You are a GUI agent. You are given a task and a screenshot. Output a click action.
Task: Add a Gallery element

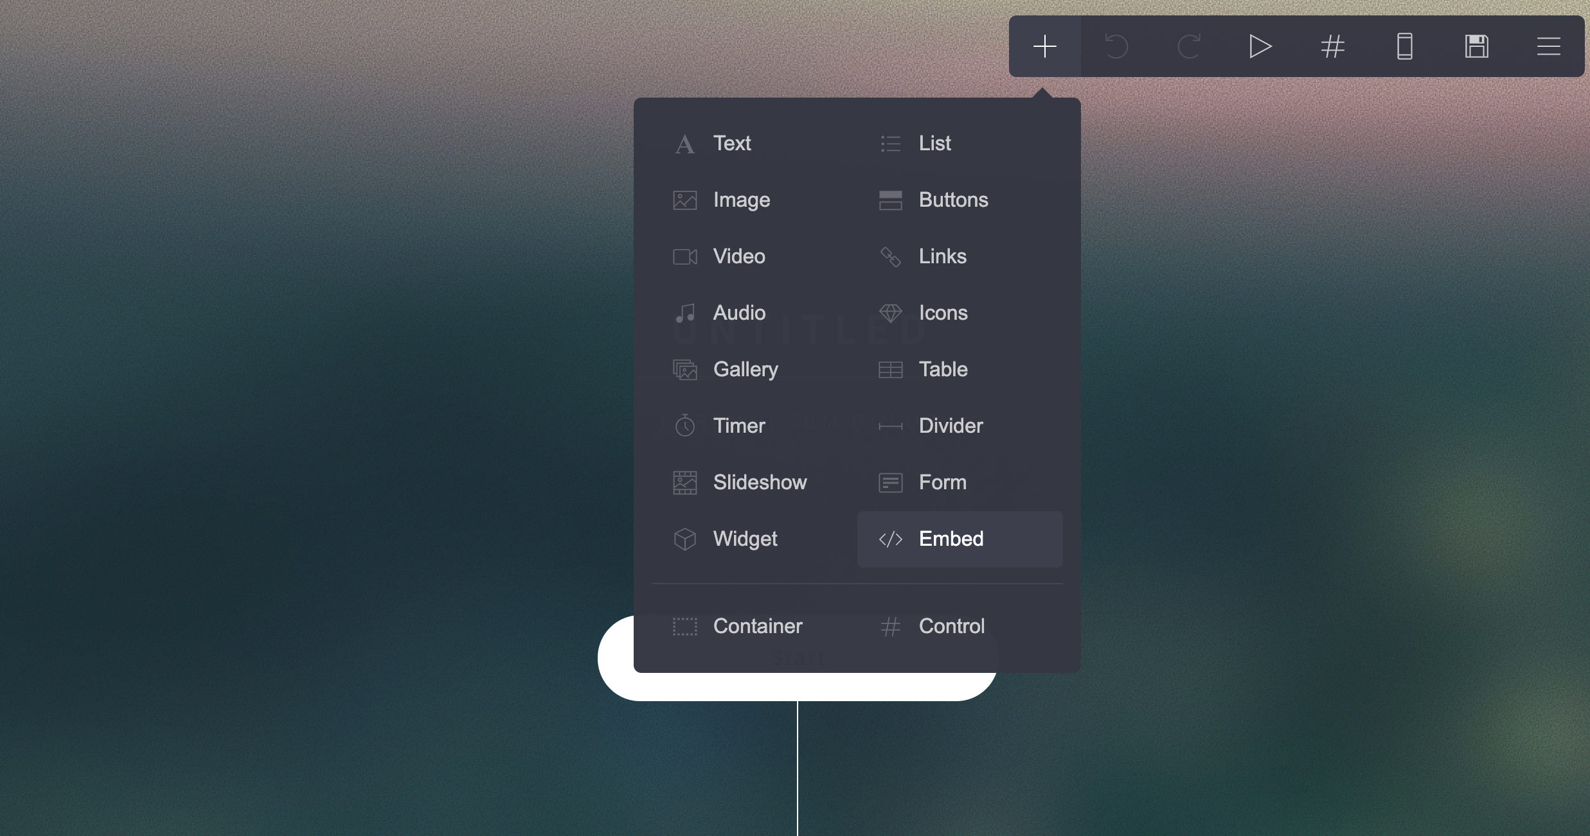coord(755,369)
